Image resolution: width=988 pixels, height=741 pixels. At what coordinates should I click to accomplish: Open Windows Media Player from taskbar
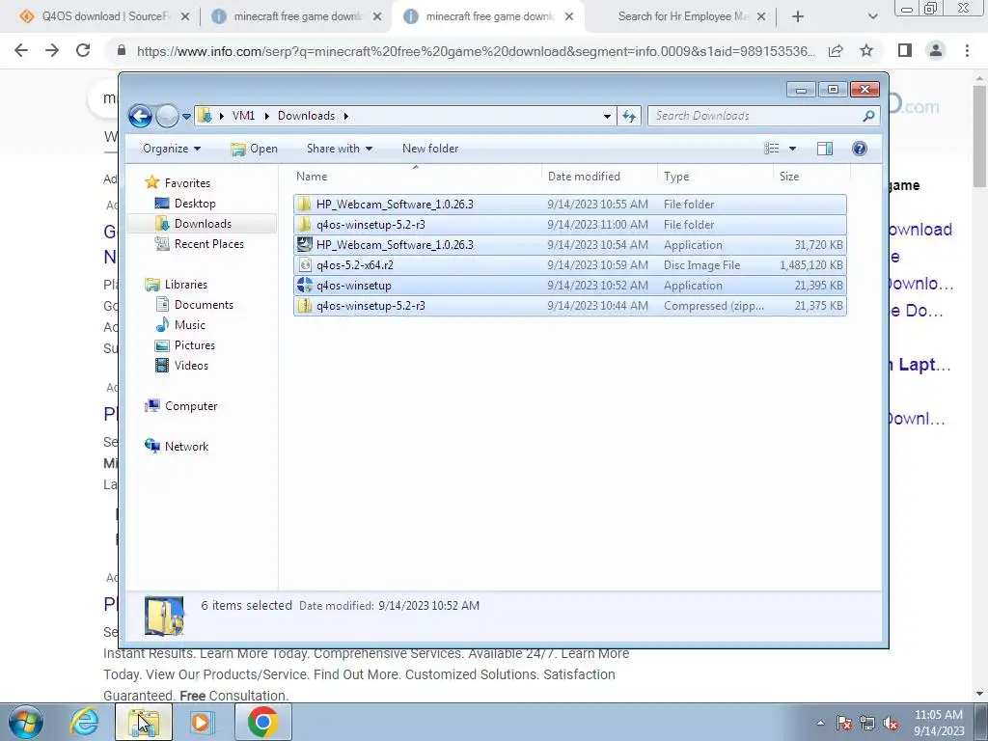203,722
